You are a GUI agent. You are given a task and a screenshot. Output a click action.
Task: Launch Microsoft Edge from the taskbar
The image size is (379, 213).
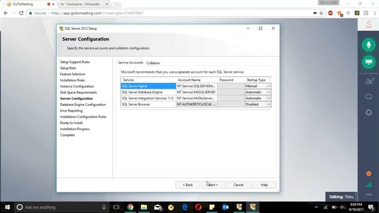coord(185,207)
